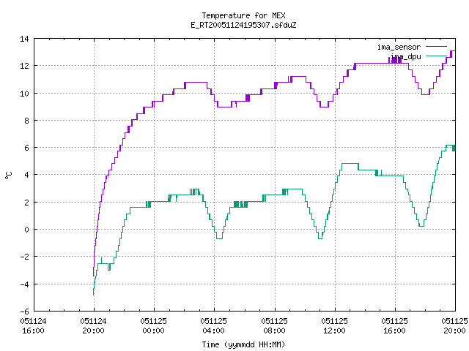Click the y-axis label '10'
Viewport: 469px width, 351px height.
pyautogui.click(x=24, y=94)
